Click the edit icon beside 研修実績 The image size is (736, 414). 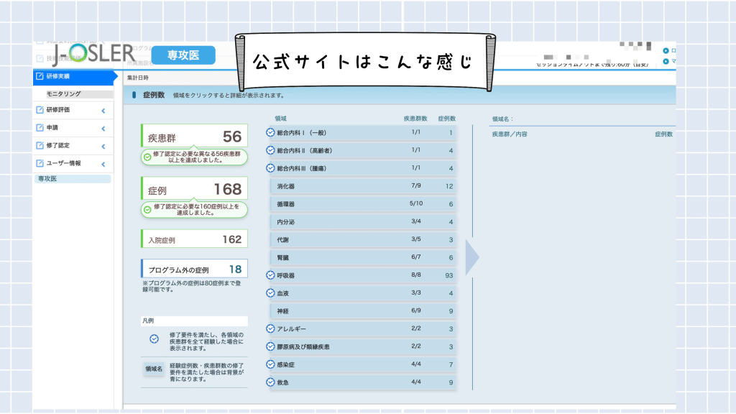(x=40, y=76)
